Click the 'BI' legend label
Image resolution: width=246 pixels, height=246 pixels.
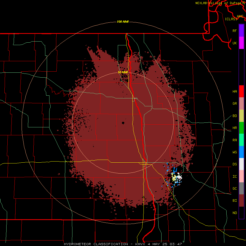[235, 201]
